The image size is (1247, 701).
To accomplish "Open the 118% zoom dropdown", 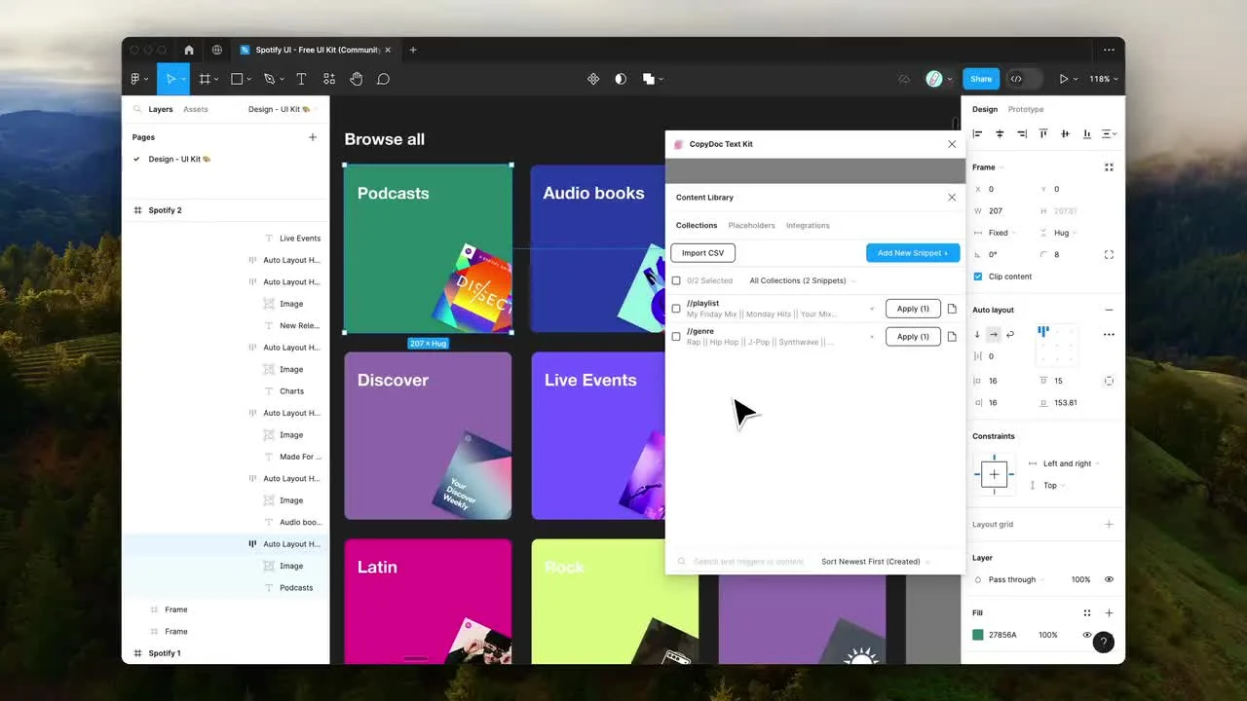I will (1103, 79).
